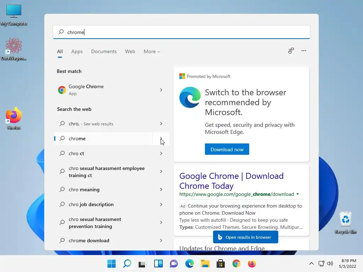Expand 'chro sexual harassment employee training ct' chevron
This screenshot has height=272, width=363.
click(161, 171)
